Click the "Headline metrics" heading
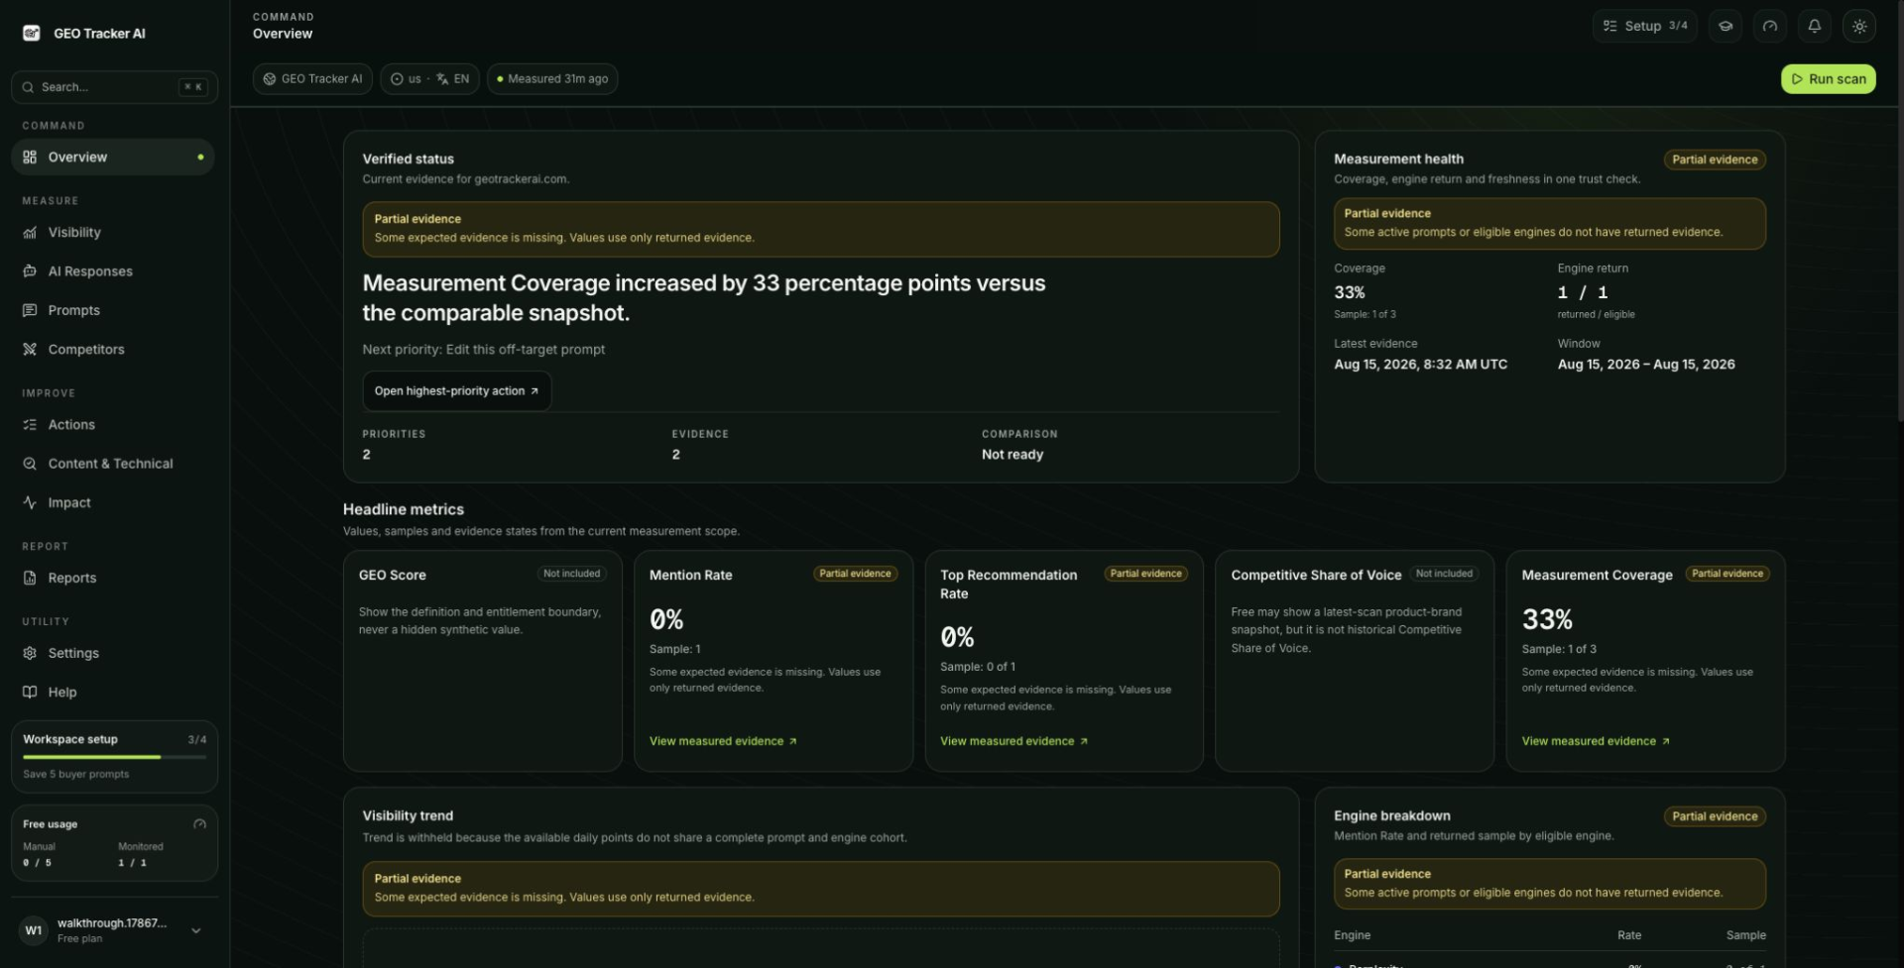The height and width of the screenshot is (968, 1904). [x=404, y=509]
